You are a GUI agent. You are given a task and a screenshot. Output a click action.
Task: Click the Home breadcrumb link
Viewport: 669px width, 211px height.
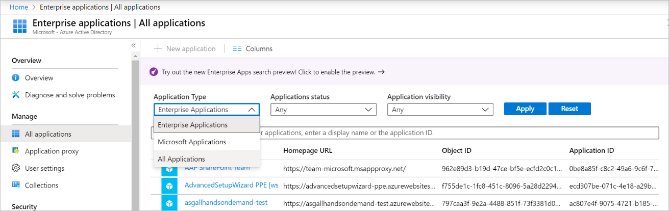click(18, 7)
